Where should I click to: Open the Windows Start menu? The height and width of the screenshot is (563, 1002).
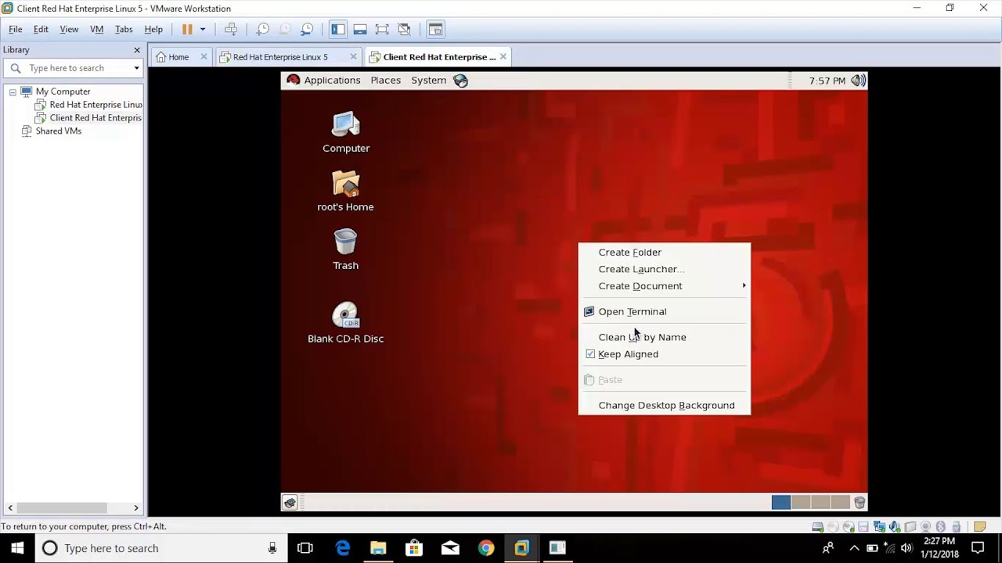(x=17, y=548)
